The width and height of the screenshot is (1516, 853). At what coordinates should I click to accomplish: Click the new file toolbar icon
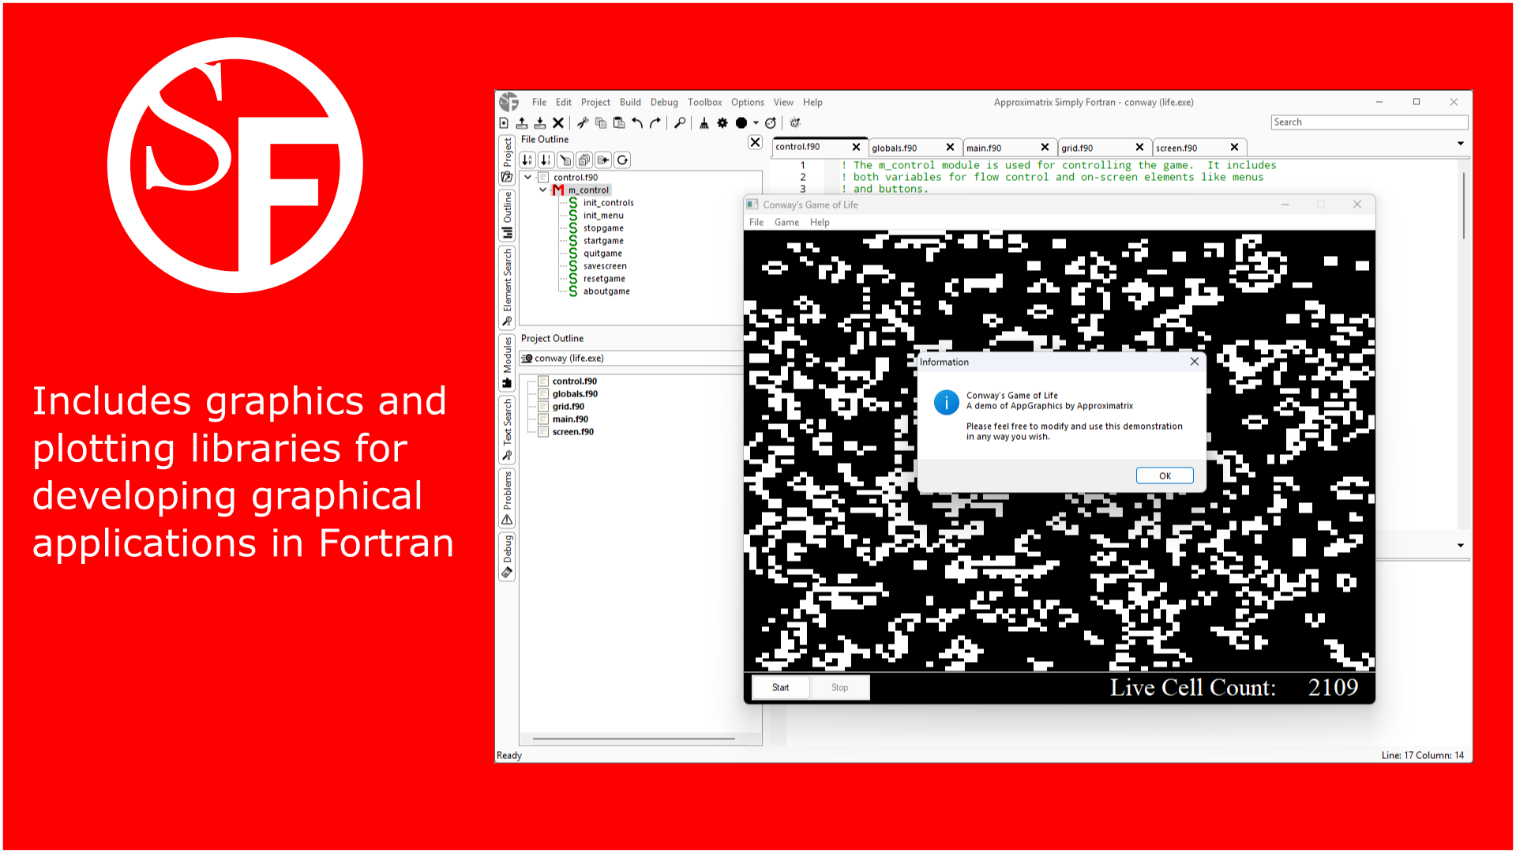tap(504, 123)
